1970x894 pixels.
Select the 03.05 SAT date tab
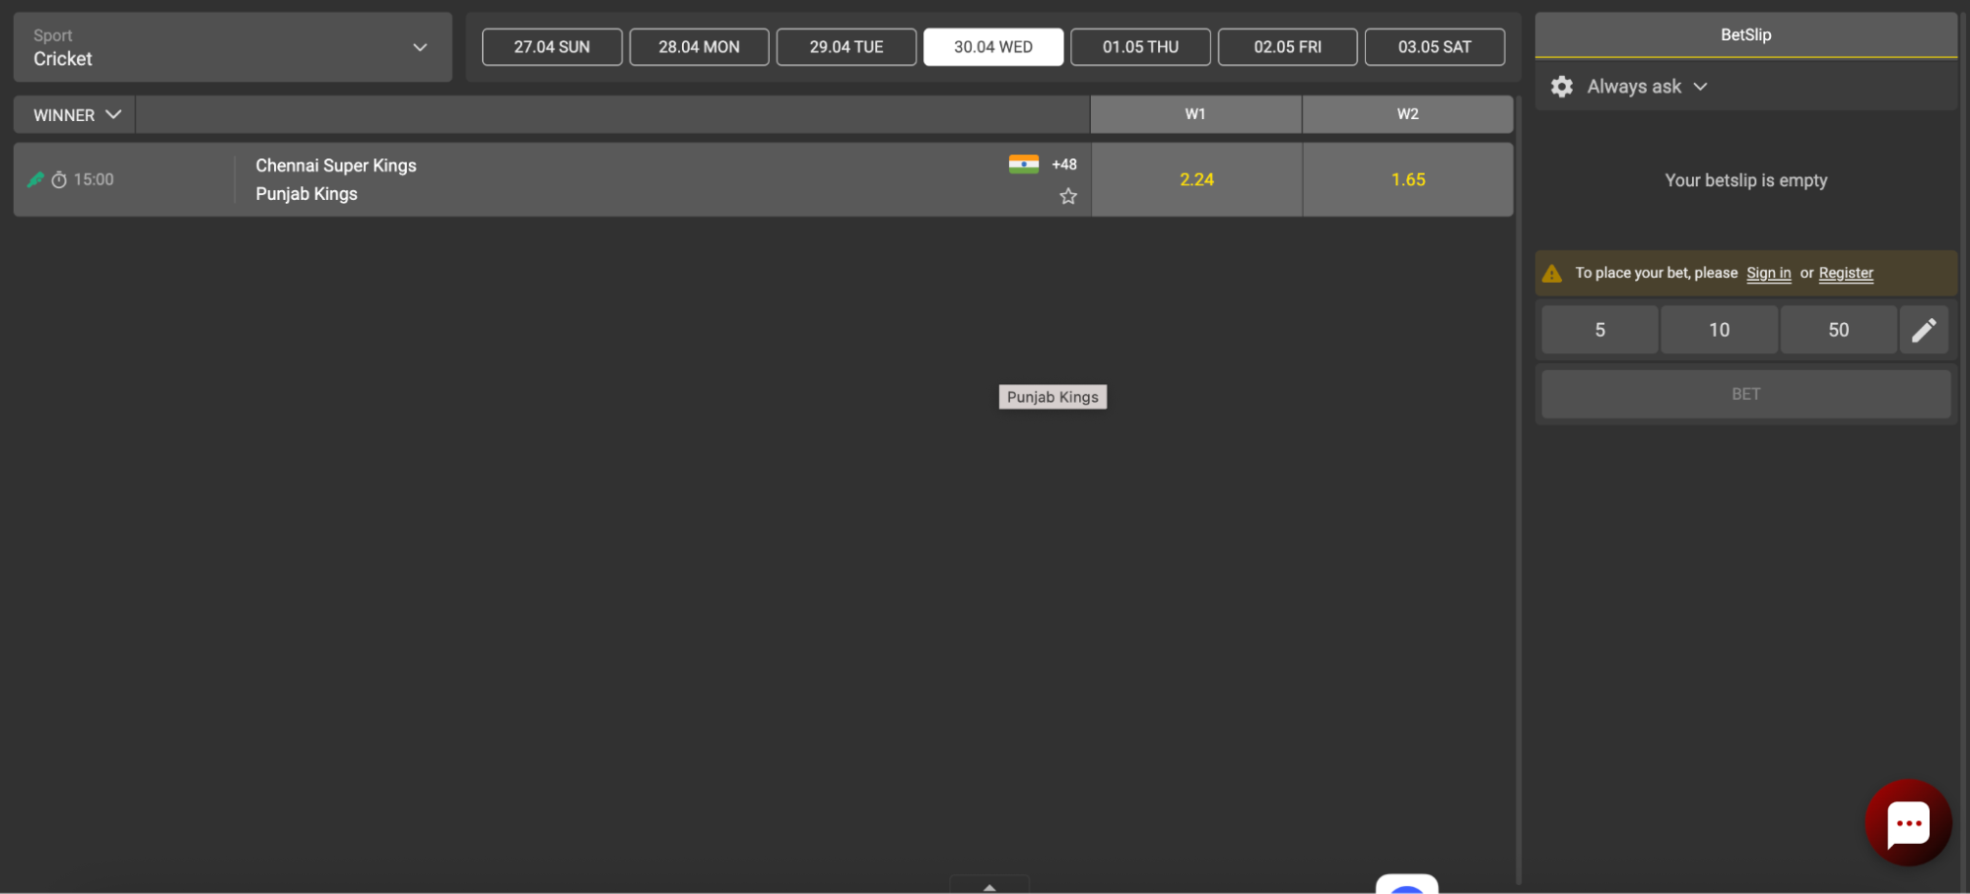pyautogui.click(x=1434, y=47)
